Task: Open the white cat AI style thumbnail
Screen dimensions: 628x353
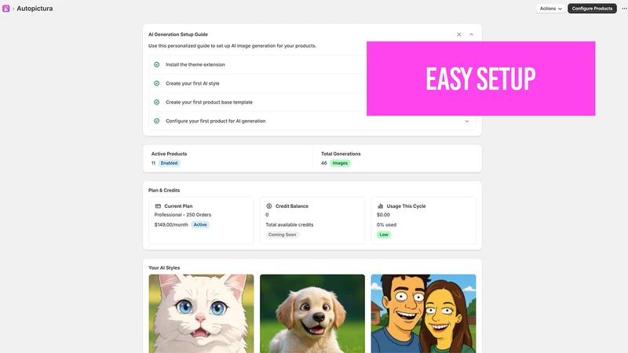Action: [x=201, y=313]
